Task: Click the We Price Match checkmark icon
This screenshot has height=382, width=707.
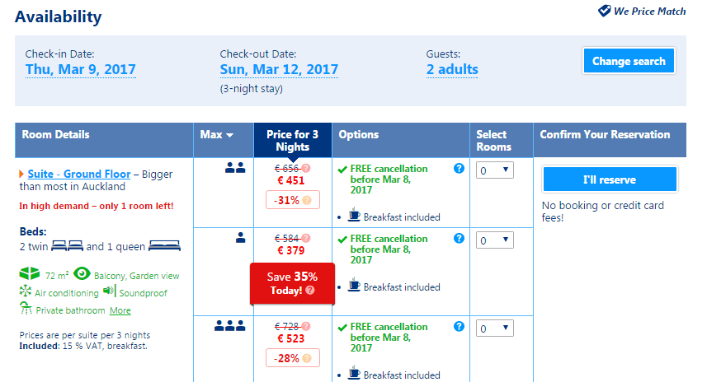Action: pos(604,11)
